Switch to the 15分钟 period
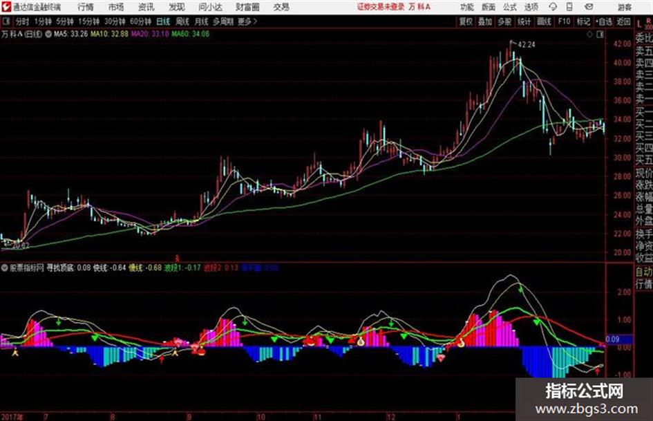653x421 pixels. click(x=88, y=21)
